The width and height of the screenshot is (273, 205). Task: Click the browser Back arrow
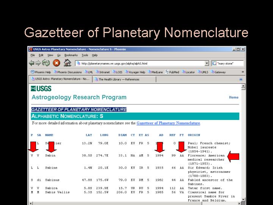point(32,63)
